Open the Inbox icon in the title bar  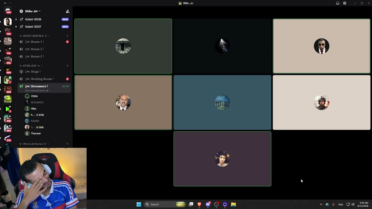338,3
